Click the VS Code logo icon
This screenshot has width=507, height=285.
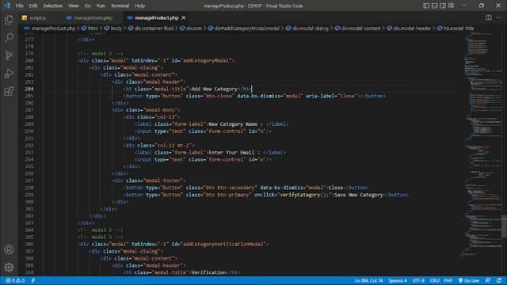(x=7, y=6)
